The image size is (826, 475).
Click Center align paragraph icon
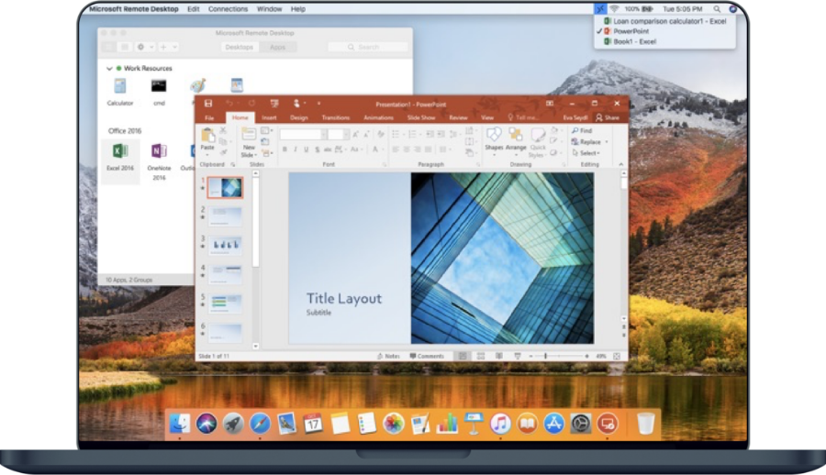(x=407, y=149)
